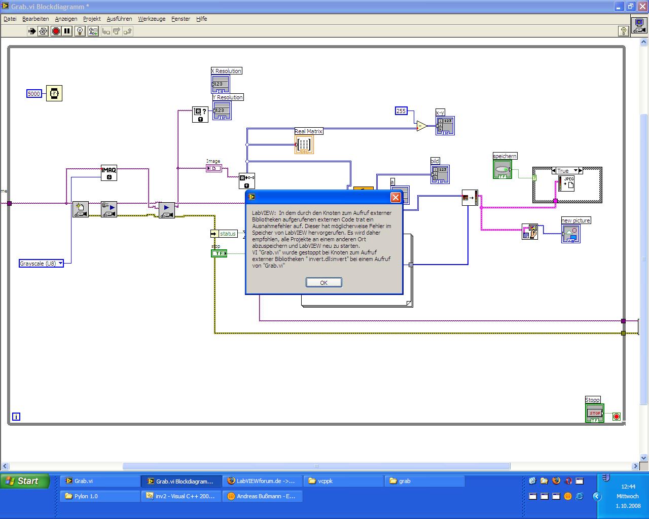Close the LabVIEW error dialog with X
This screenshot has height=519, width=649.
point(395,197)
